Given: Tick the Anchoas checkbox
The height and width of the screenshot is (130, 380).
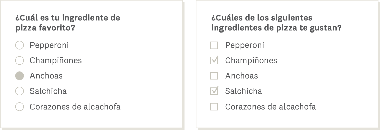Looking at the screenshot, I should (x=214, y=76).
